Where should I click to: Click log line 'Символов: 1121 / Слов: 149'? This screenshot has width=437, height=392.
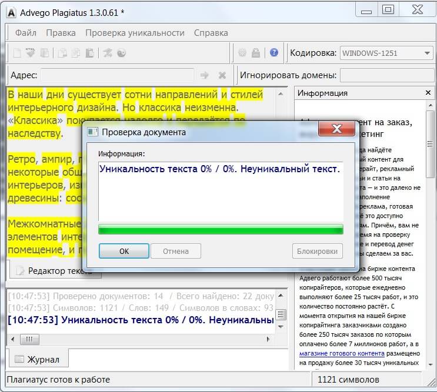point(141,307)
